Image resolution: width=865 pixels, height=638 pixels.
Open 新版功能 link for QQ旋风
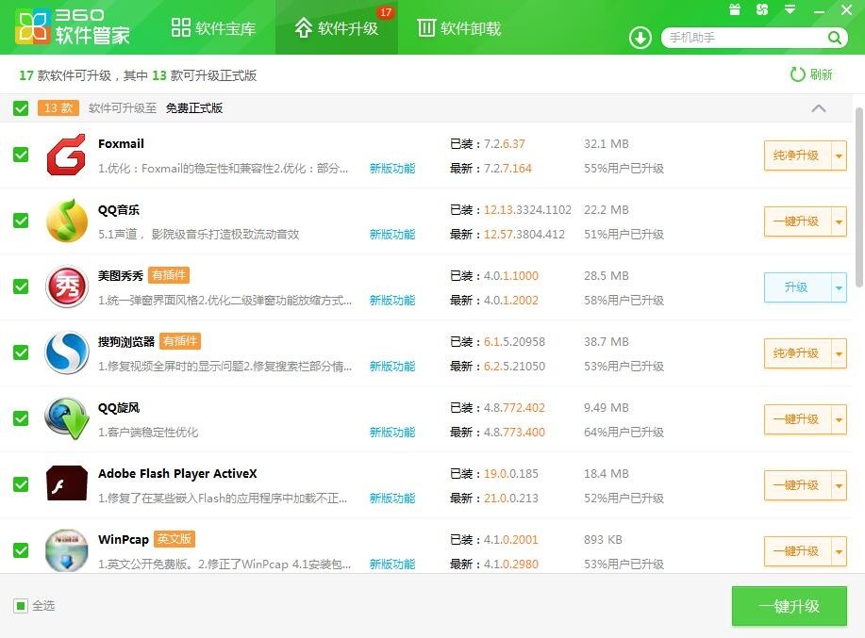[392, 432]
